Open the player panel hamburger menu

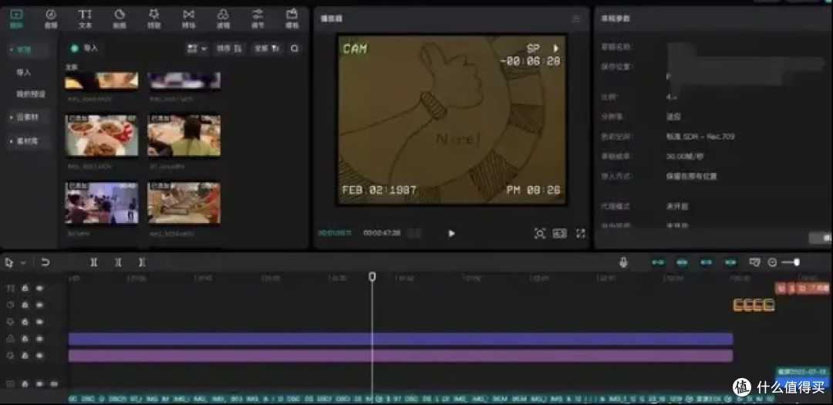pyautogui.click(x=576, y=19)
